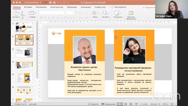Click the Рисование drawing icon in ribbon

click(117, 13)
